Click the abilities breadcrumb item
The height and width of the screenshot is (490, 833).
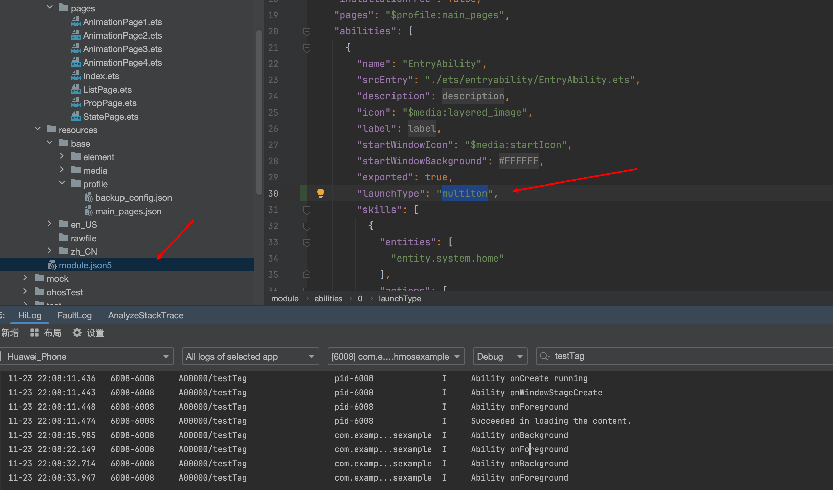point(328,299)
